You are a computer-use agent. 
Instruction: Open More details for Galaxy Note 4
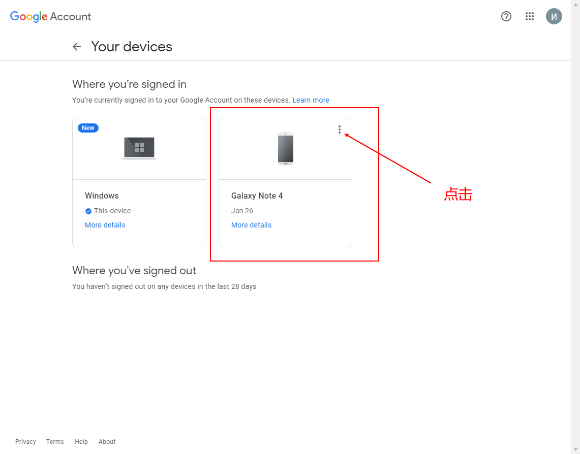pos(251,225)
